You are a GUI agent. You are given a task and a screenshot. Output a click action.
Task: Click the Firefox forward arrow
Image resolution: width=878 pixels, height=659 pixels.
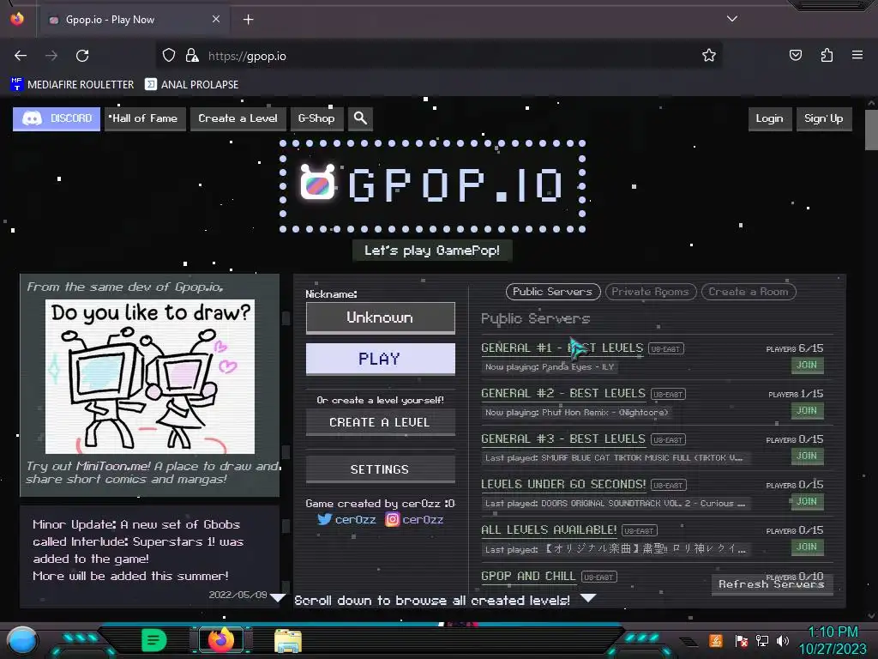(x=51, y=56)
